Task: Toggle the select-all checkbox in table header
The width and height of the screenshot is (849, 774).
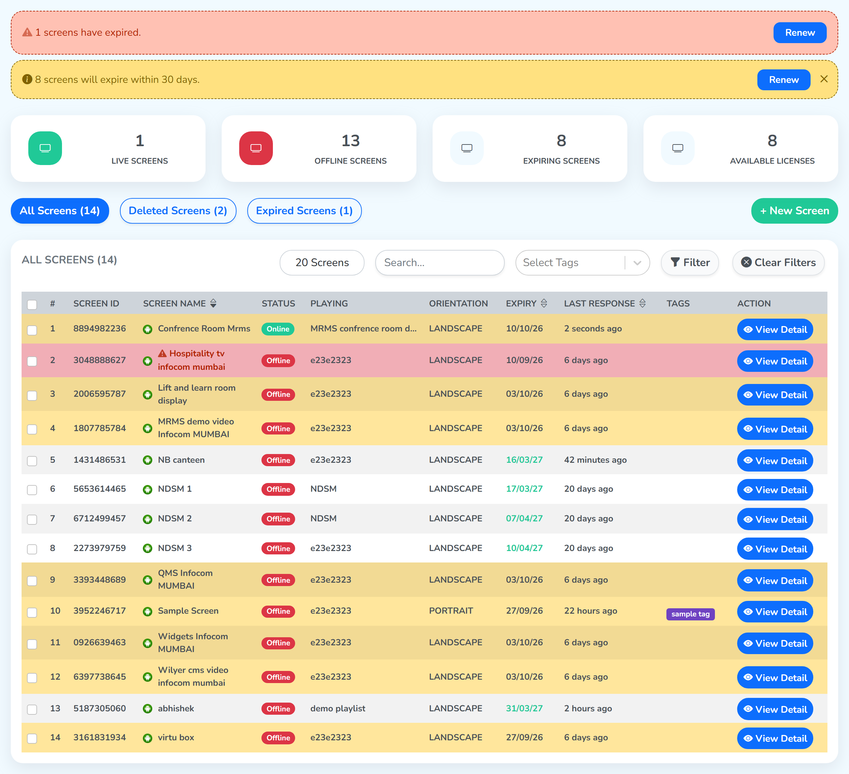Action: (x=32, y=304)
